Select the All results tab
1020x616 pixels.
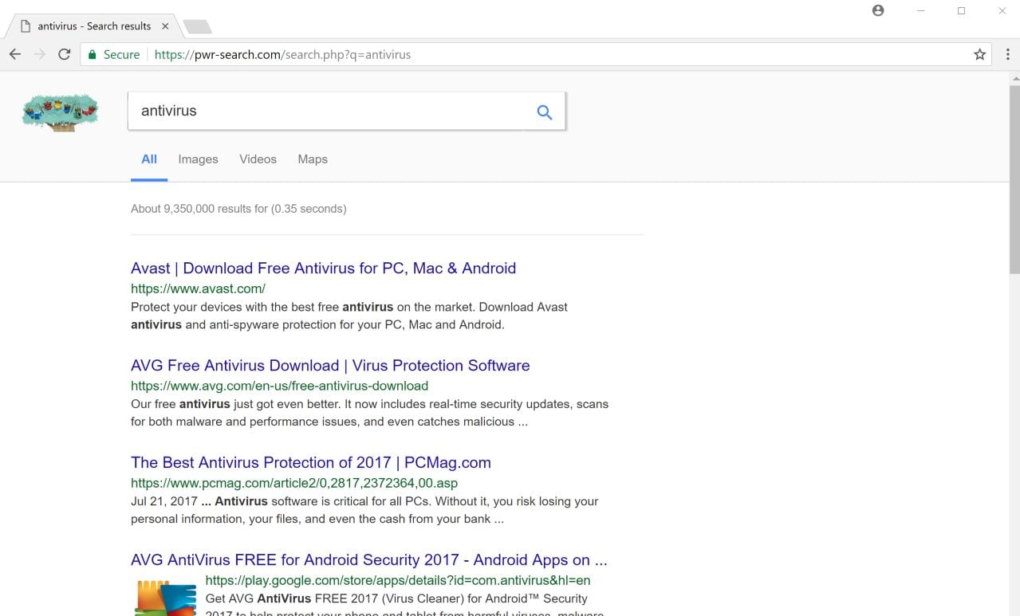149,159
